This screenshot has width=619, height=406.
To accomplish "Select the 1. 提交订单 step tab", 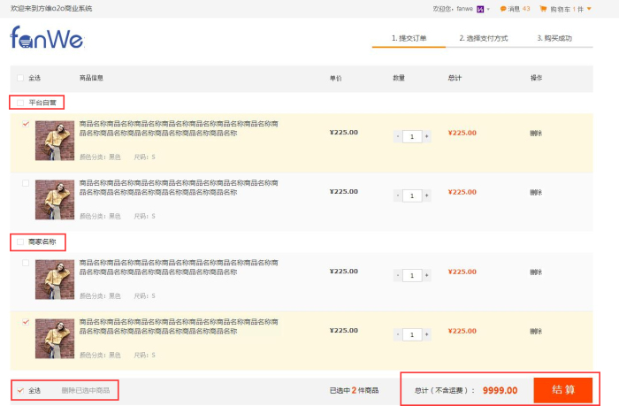I will [x=409, y=38].
